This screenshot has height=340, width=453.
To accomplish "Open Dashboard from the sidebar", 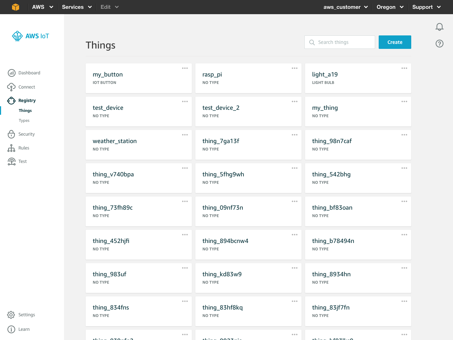I will (29, 73).
